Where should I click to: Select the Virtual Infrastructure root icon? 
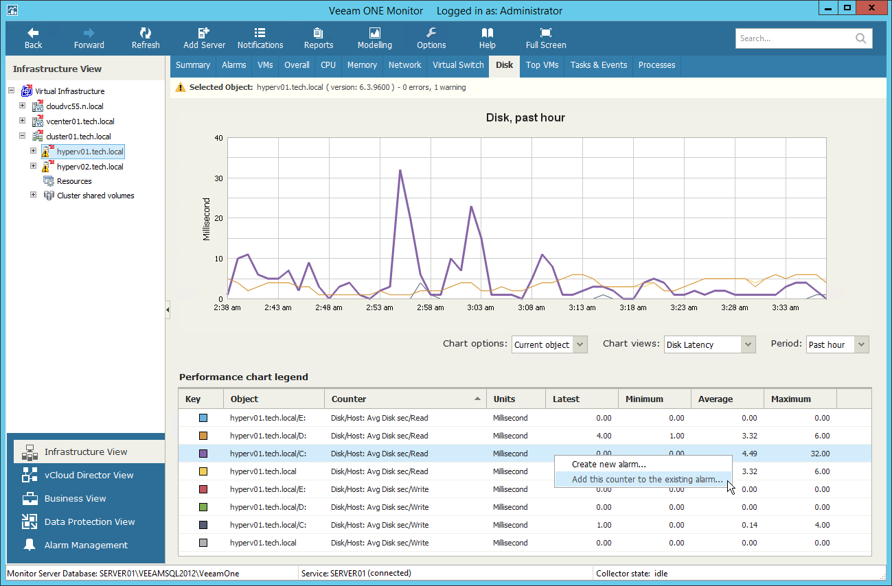27,91
